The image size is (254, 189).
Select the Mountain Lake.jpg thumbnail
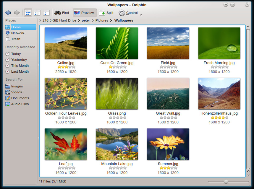tap(117, 144)
